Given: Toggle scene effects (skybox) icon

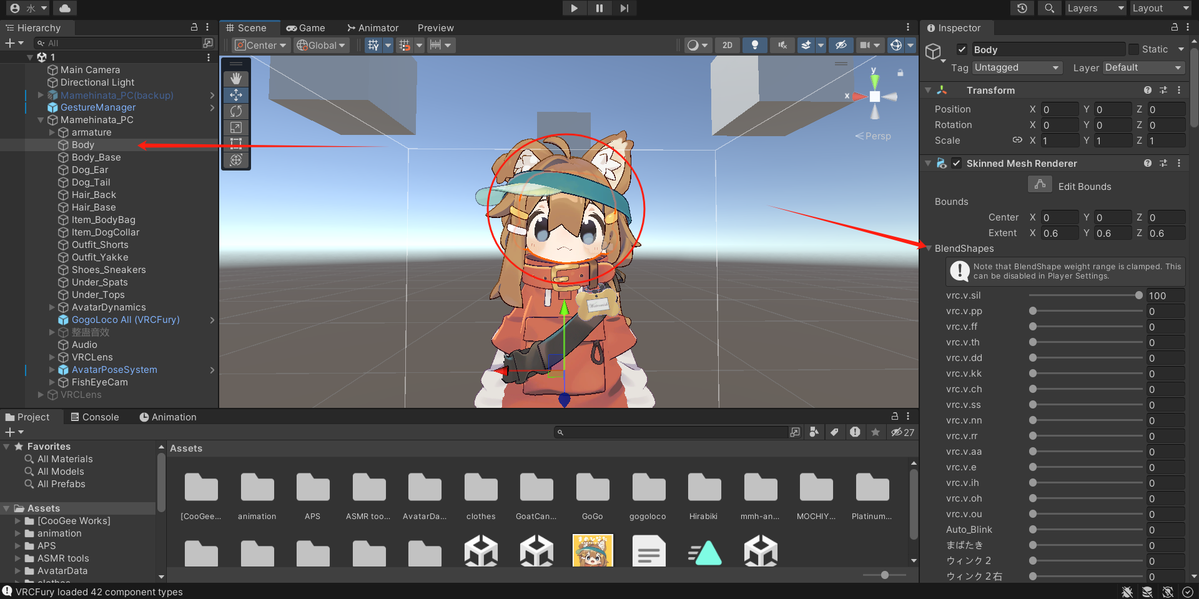Looking at the screenshot, I should point(806,45).
